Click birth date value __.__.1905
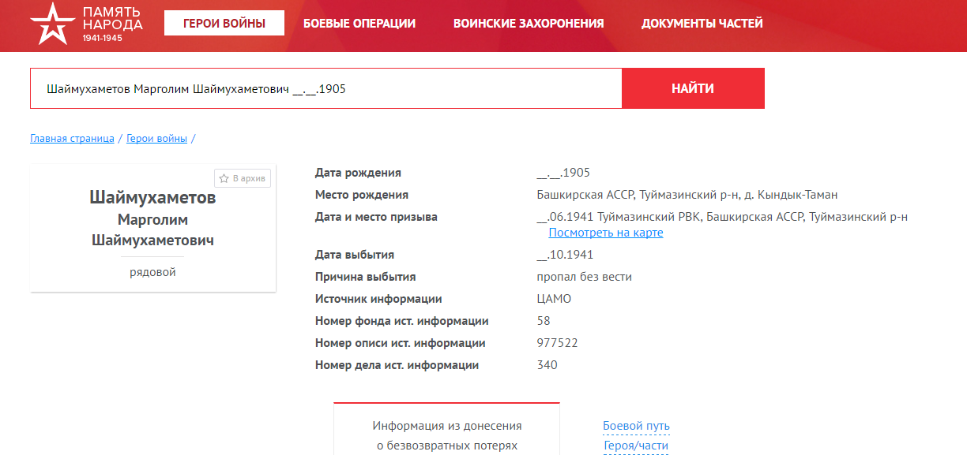 tap(563, 173)
